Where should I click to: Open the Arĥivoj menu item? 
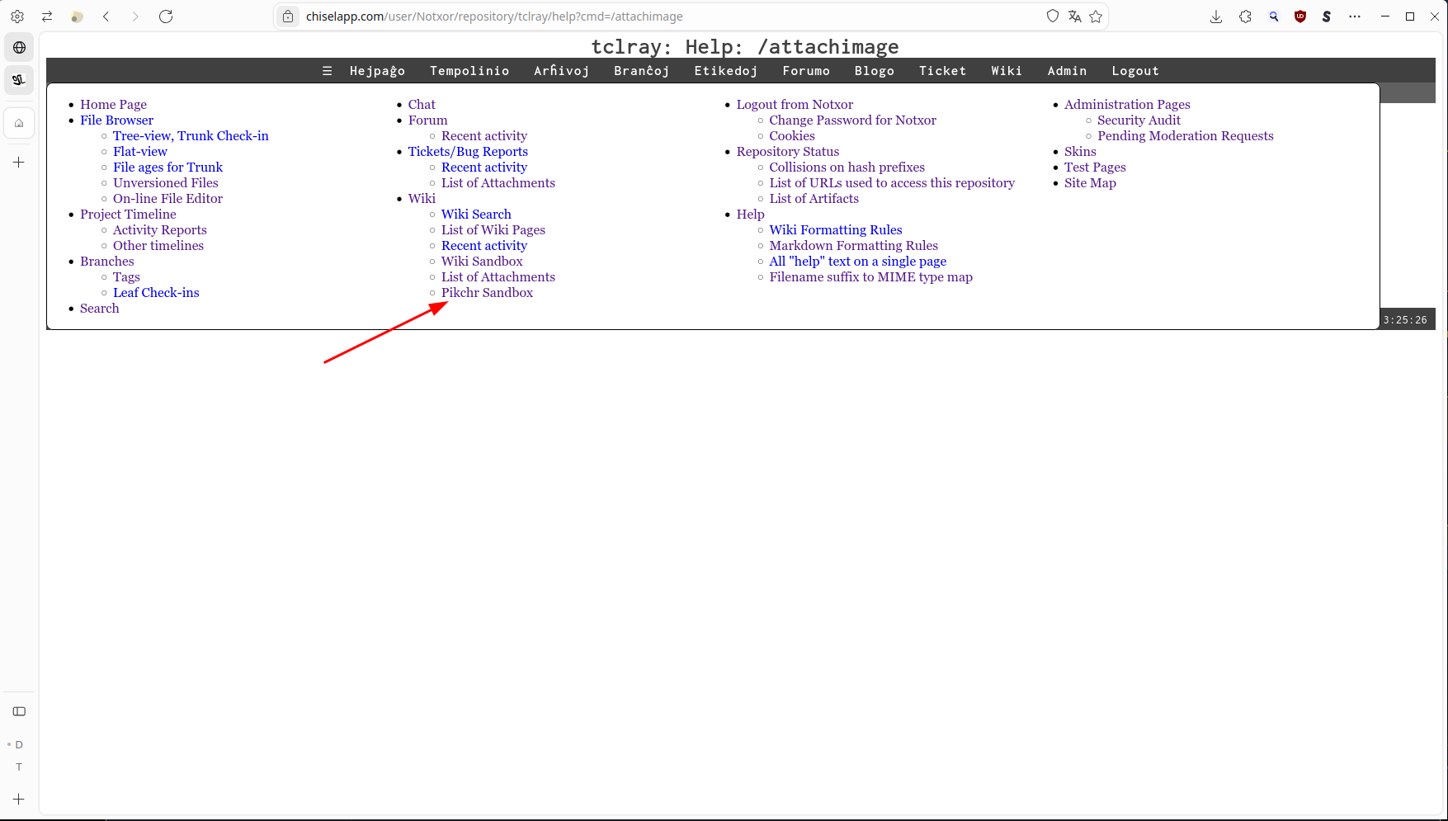562,71
